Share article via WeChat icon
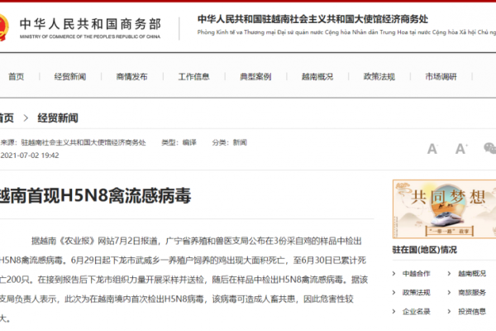The height and width of the screenshot is (331, 496). (x=490, y=148)
